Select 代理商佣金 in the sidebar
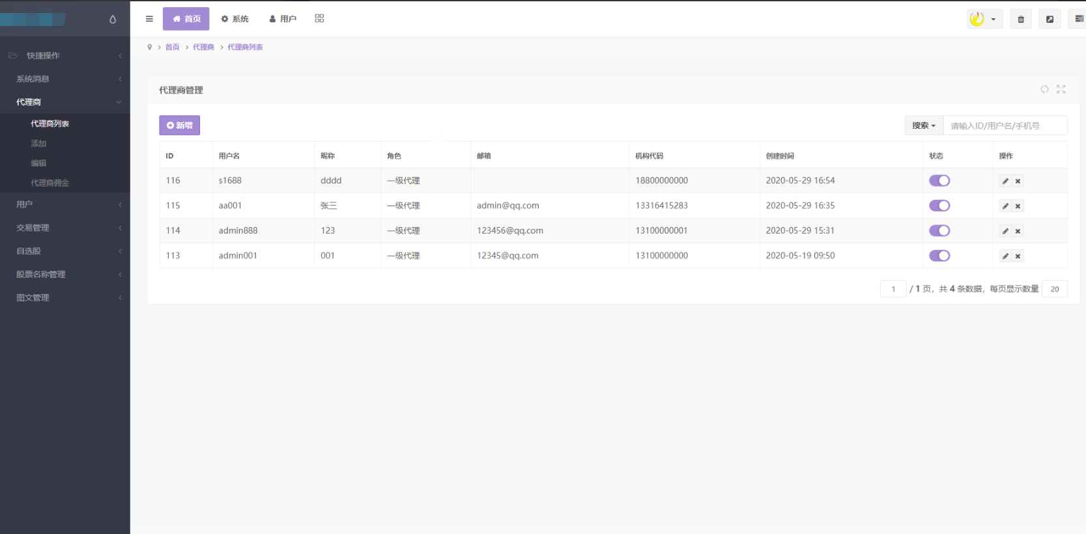The height and width of the screenshot is (534, 1086). [x=50, y=183]
